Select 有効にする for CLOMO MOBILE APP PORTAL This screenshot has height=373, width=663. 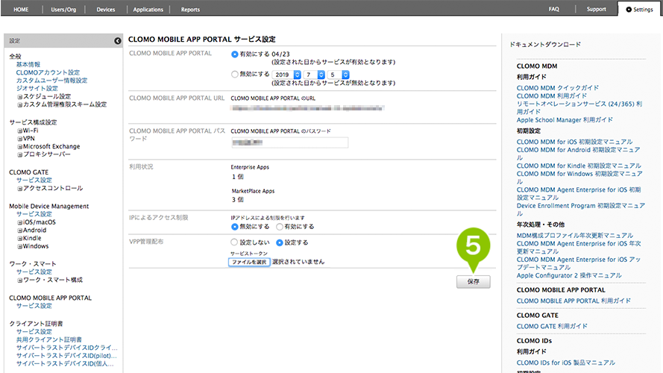coord(235,54)
